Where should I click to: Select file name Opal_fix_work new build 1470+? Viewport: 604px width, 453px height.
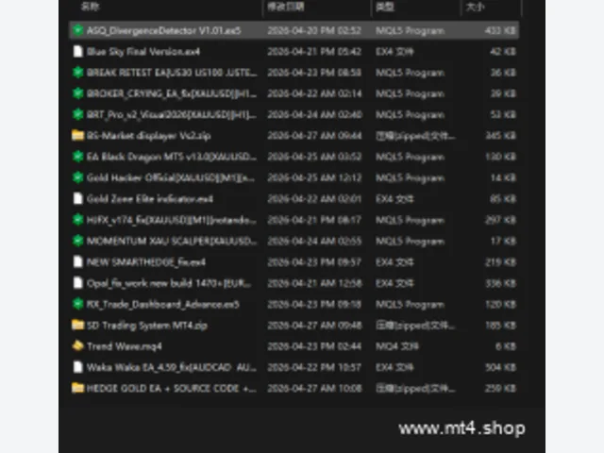click(169, 283)
